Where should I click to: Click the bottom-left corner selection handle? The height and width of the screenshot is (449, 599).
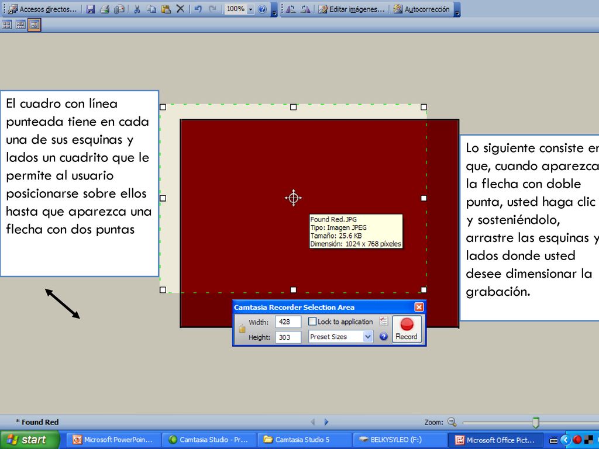click(x=163, y=290)
